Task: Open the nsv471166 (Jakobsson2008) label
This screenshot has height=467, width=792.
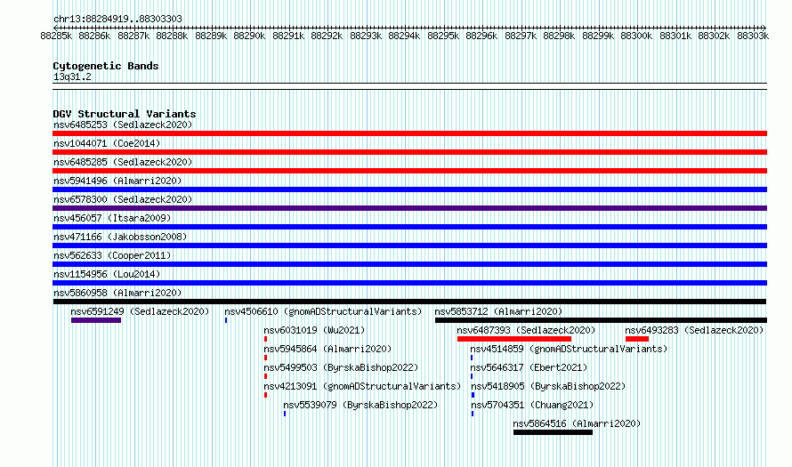Action: point(120,237)
